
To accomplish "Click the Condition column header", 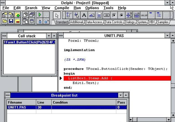I will [60, 102].
